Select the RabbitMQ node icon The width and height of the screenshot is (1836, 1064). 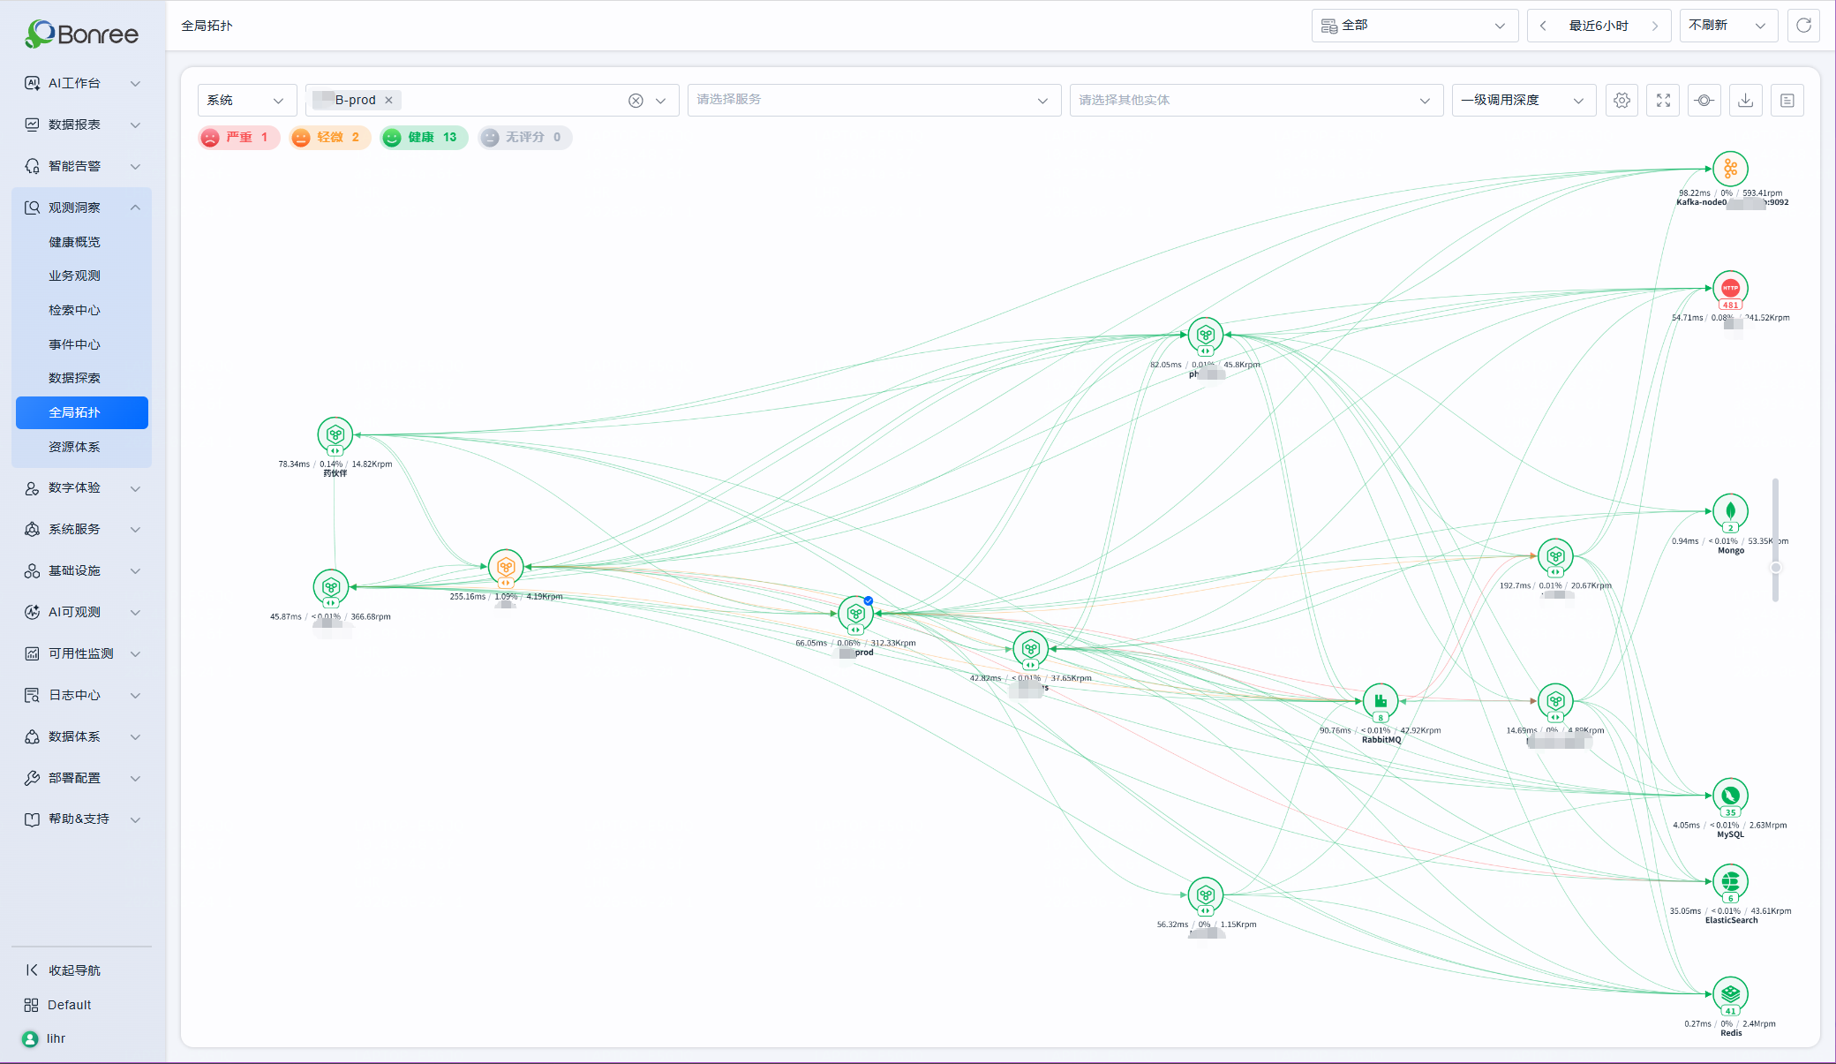click(x=1381, y=701)
